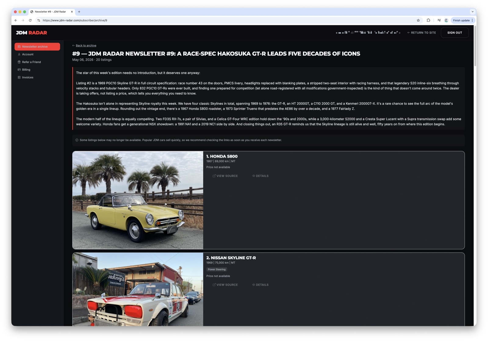Open the browser profile avatar
This screenshot has width=488, height=341.
pyautogui.click(x=446, y=20)
